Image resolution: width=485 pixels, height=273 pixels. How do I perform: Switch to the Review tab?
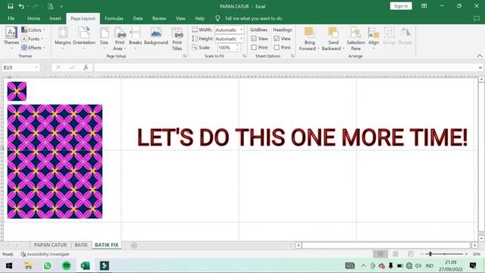[159, 18]
